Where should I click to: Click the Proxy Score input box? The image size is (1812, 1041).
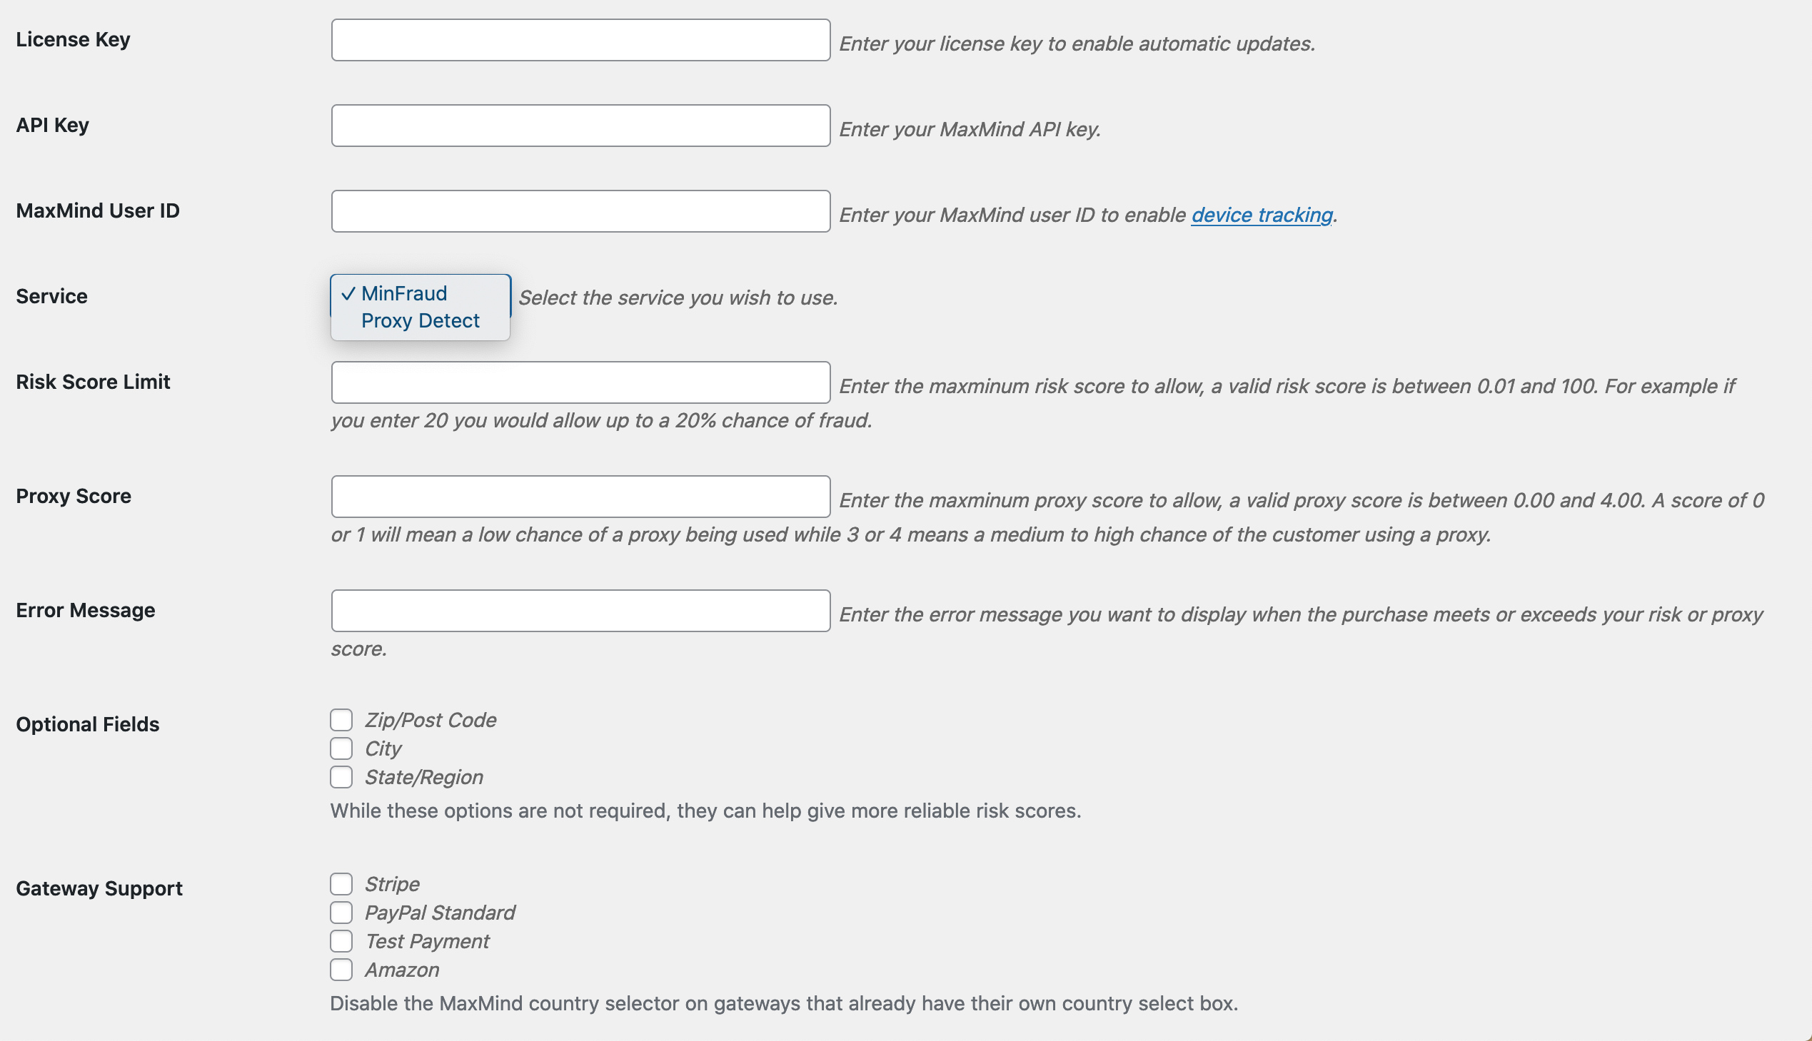pyautogui.click(x=580, y=497)
